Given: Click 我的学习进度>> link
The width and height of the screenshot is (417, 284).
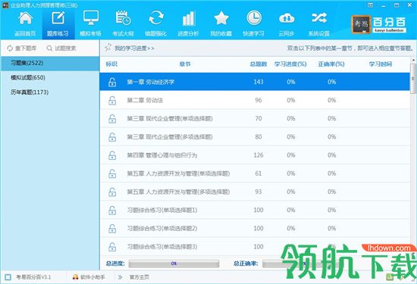Looking at the screenshot, I should [134, 48].
